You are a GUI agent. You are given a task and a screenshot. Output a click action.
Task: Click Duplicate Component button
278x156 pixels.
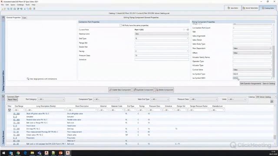coord(143,90)
